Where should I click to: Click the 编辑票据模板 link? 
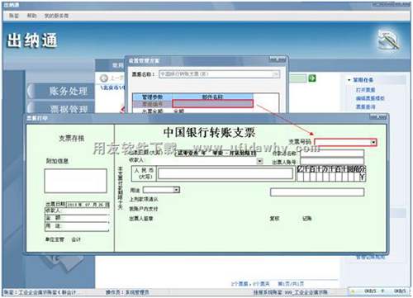[x=370, y=98]
